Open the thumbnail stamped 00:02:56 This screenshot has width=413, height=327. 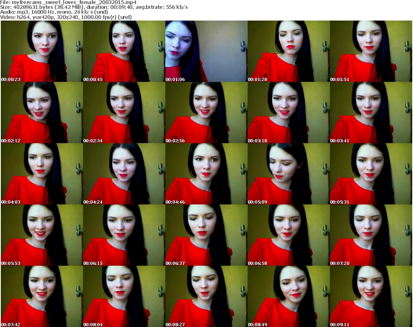(206, 112)
